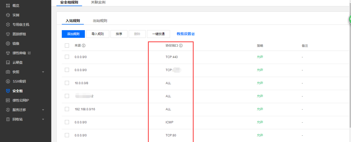
Task: Open the 教我设置 help link
Action: [x=185, y=34]
